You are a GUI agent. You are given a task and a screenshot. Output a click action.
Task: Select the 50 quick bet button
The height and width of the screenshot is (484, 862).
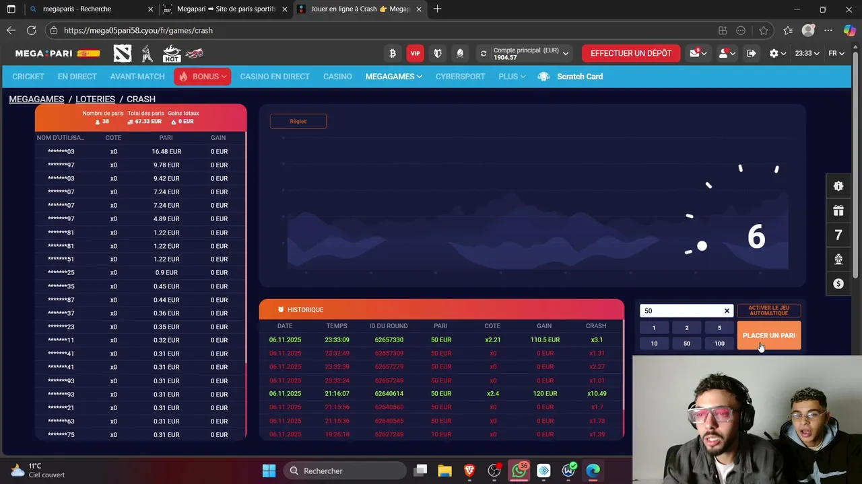click(687, 344)
